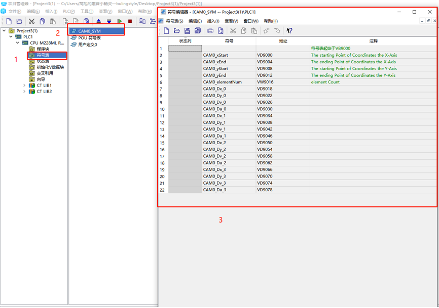439x308 pixels.
Task: Open 窗口(W) menu in symbol editor
Action: [x=251, y=21]
